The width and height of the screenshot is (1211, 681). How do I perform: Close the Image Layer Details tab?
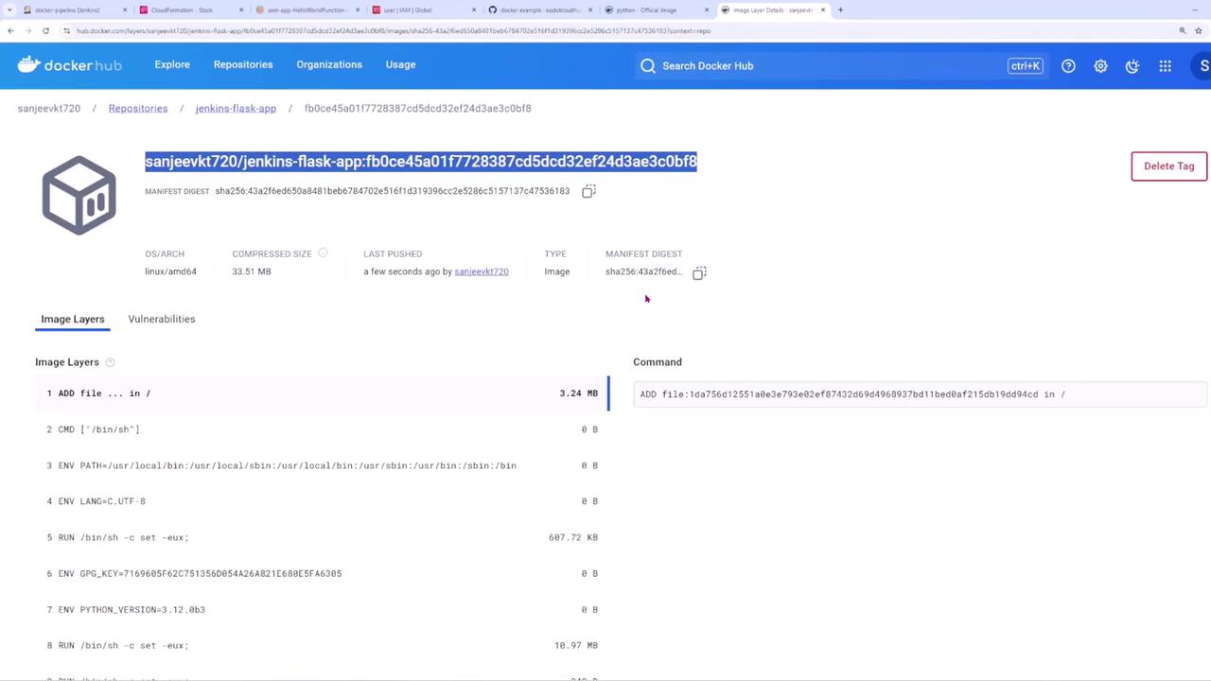pyautogui.click(x=823, y=9)
